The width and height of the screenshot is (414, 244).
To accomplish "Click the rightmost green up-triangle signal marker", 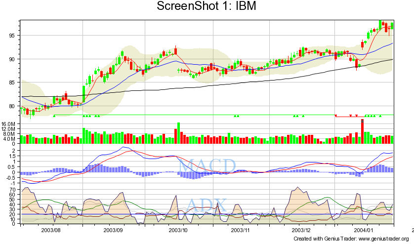I will [x=380, y=116].
